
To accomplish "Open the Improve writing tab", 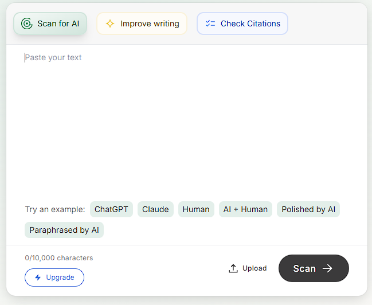I will [142, 24].
